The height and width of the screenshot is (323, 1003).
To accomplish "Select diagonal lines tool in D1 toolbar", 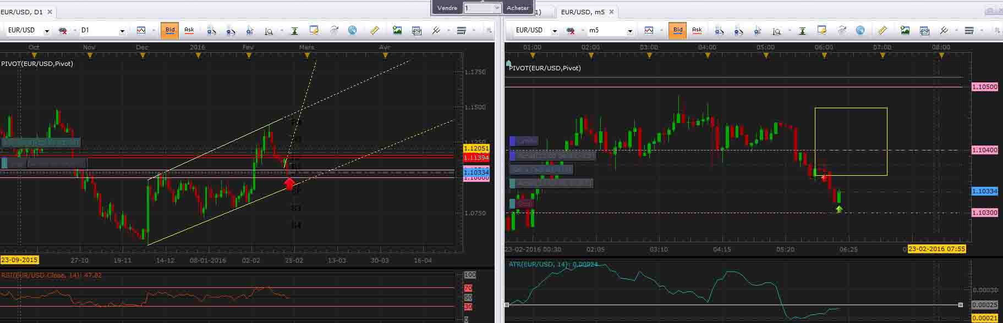I will (x=436, y=30).
